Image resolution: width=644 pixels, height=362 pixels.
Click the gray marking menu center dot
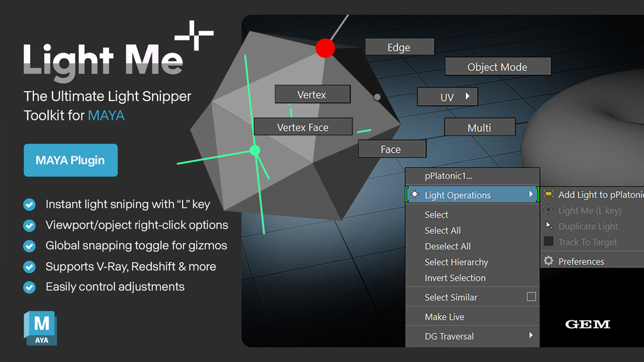[x=377, y=97]
